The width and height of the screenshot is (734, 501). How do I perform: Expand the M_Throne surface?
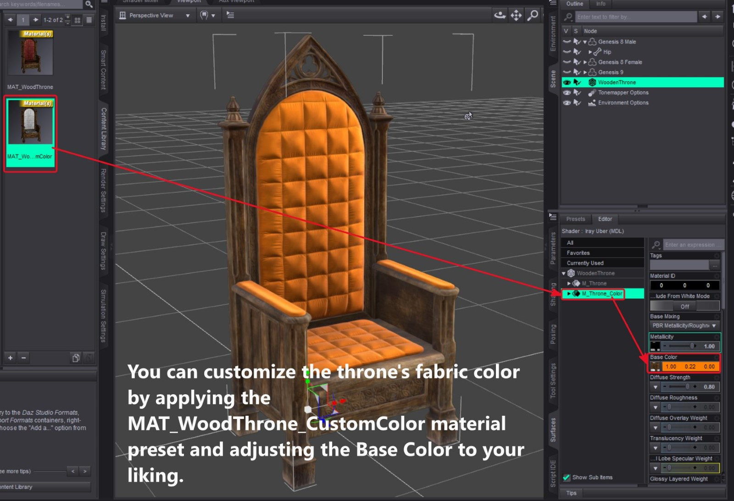569,283
